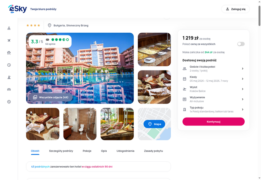Click the beach umbrella holiday sidebar icon

click(9, 53)
